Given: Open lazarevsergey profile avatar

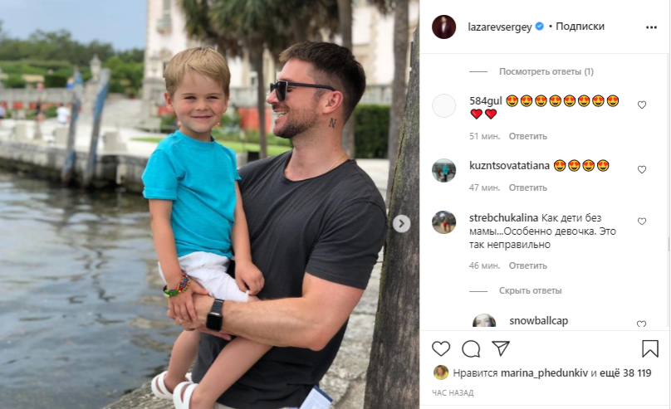Looking at the screenshot, I should (443, 27).
